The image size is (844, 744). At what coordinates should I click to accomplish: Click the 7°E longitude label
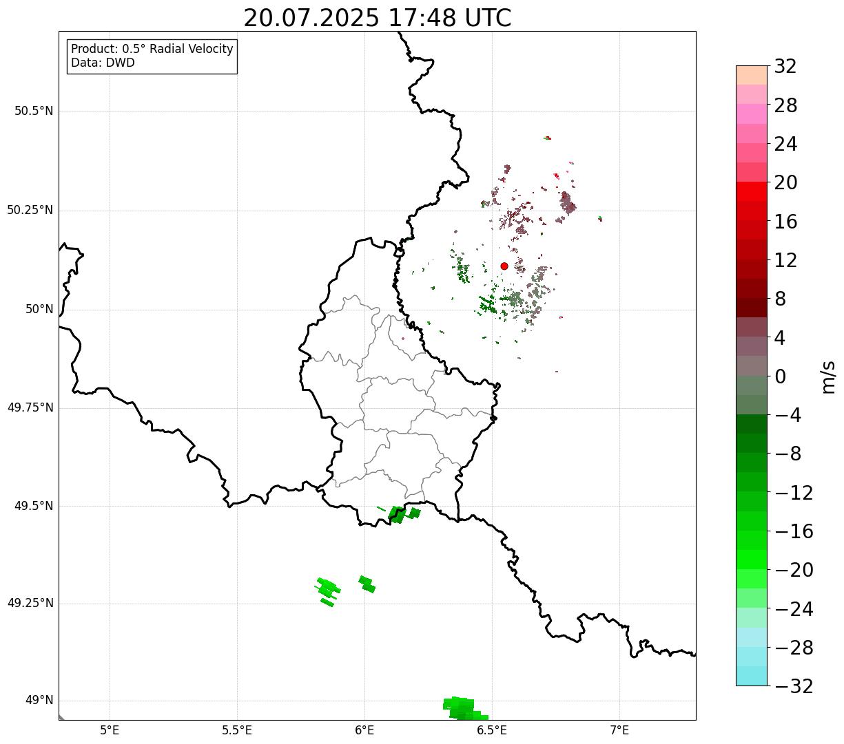click(619, 730)
